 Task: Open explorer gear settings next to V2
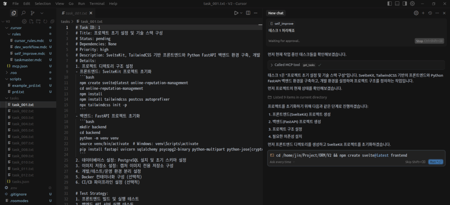[25, 21]
